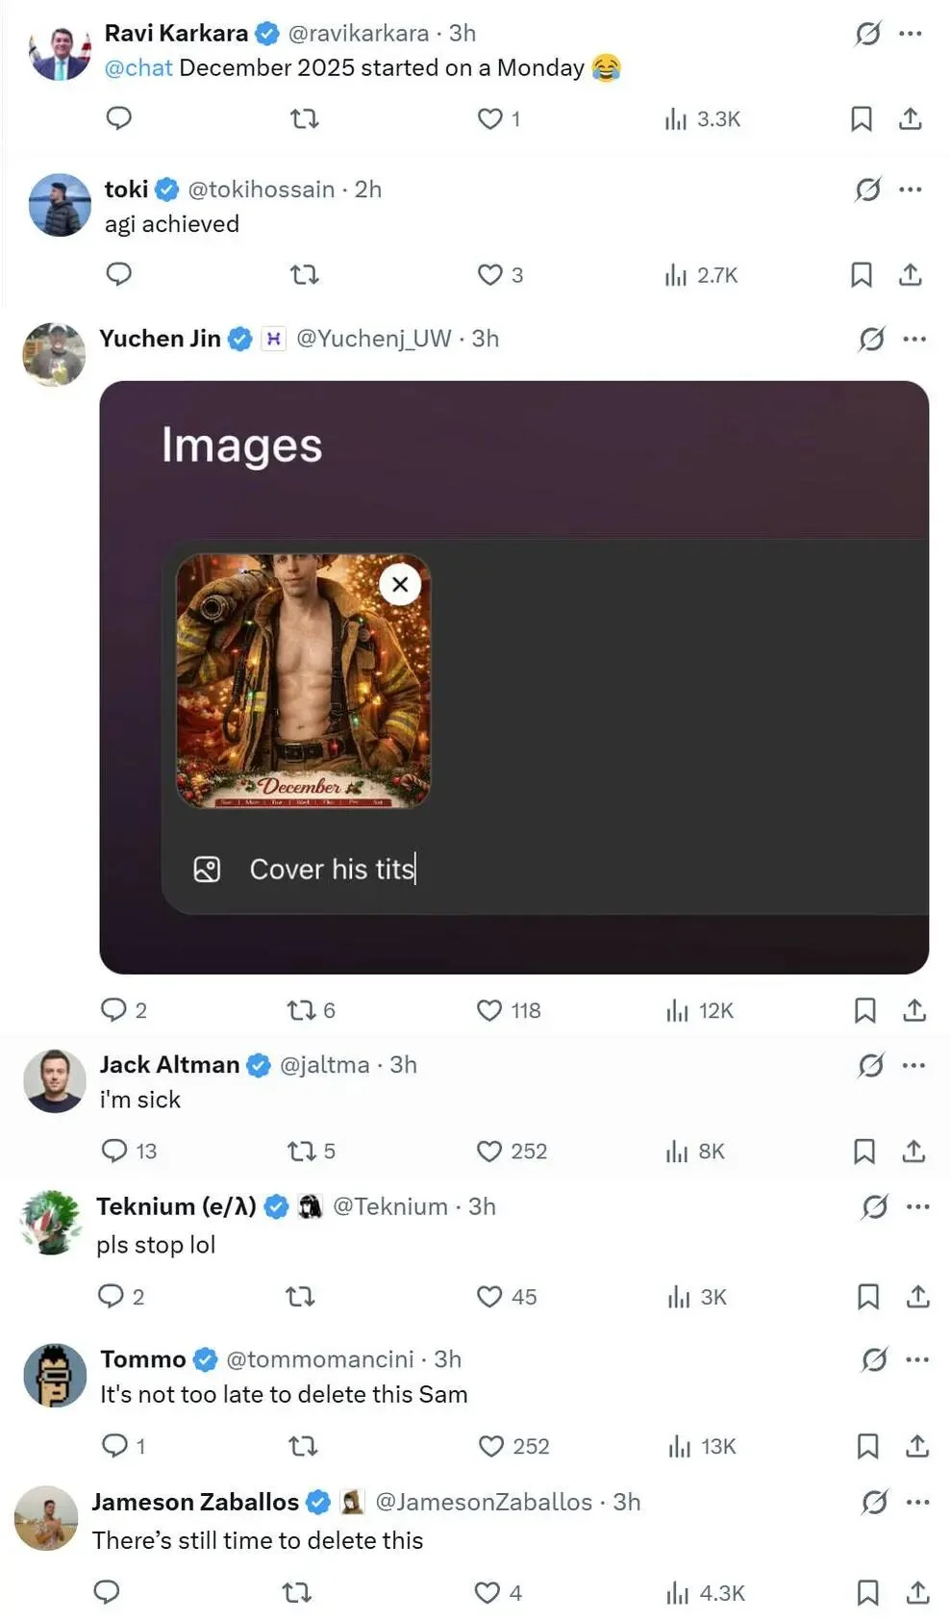
Task: Open Teknium's profile avatar
Action: tap(51, 1222)
